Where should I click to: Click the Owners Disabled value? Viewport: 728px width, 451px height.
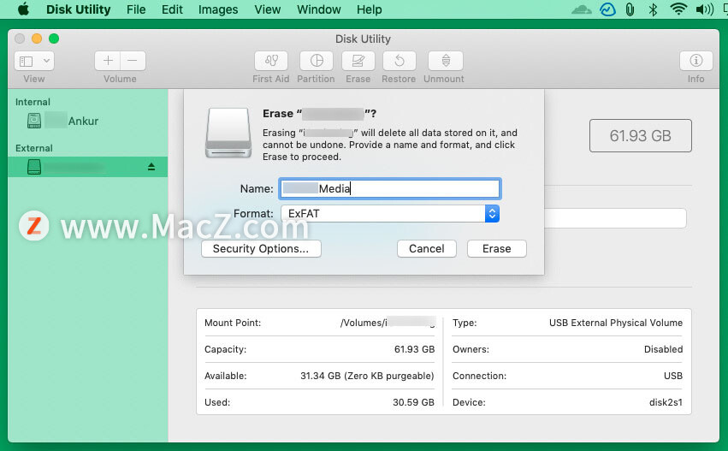tap(663, 349)
